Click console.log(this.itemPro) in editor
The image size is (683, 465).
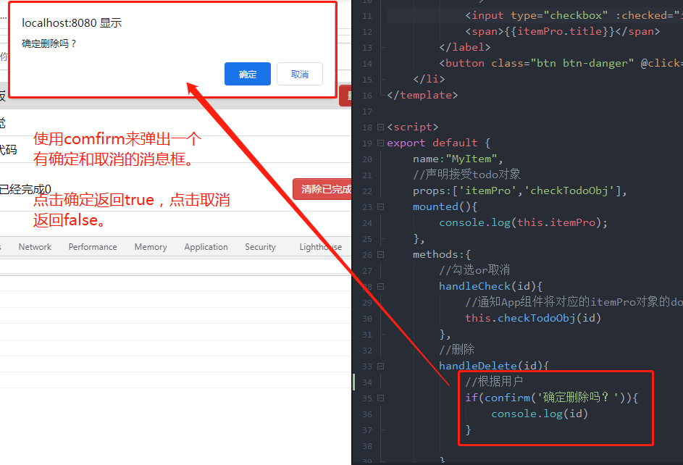click(523, 222)
